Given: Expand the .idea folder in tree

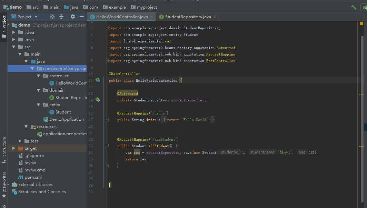Looking at the screenshot, I should pyautogui.click(x=13, y=32).
